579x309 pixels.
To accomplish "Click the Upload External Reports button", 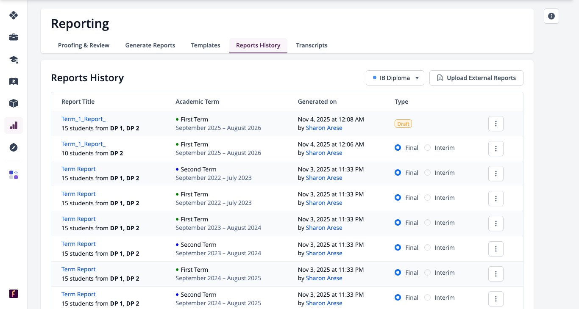I will tap(476, 78).
